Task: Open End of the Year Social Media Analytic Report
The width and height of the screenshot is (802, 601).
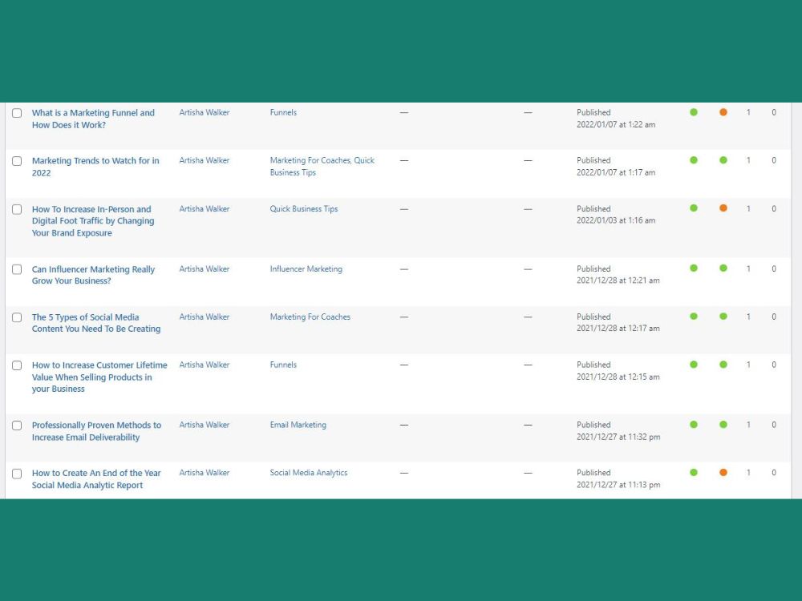Action: [96, 479]
